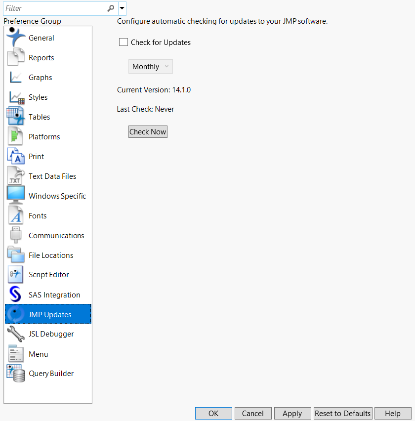Select the Windows Specific monitor icon
The image size is (415, 421).
16,195
